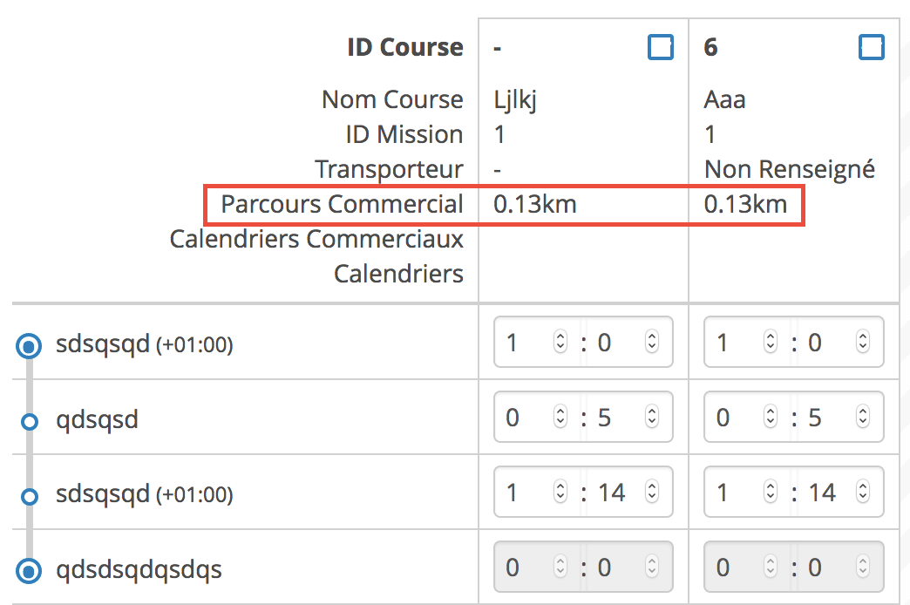910x605 pixels.
Task: Click hour stepper arrows for Aaa first stop
Action: (x=771, y=343)
